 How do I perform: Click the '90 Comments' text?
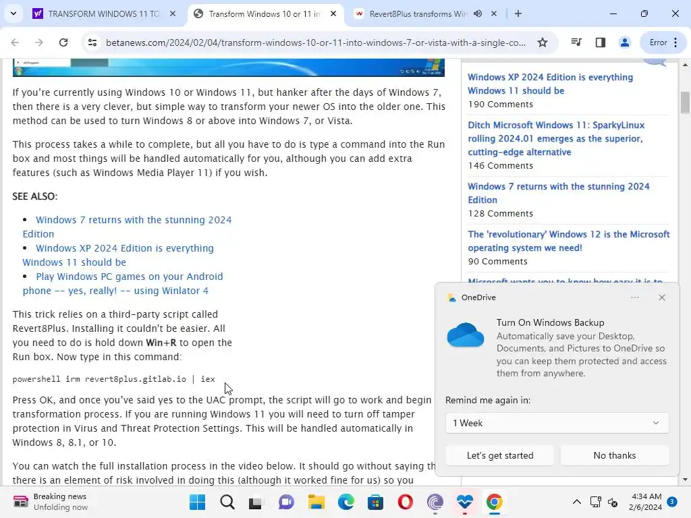tap(497, 262)
